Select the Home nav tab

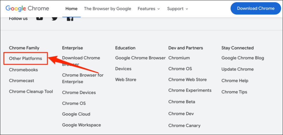coord(71,9)
